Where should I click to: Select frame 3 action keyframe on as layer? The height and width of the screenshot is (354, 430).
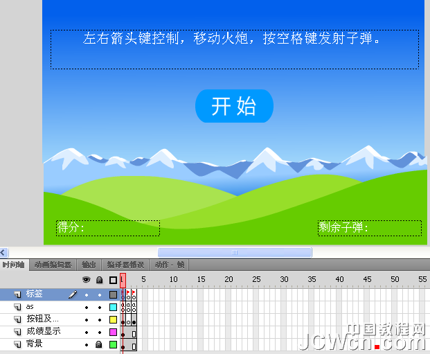click(x=134, y=307)
